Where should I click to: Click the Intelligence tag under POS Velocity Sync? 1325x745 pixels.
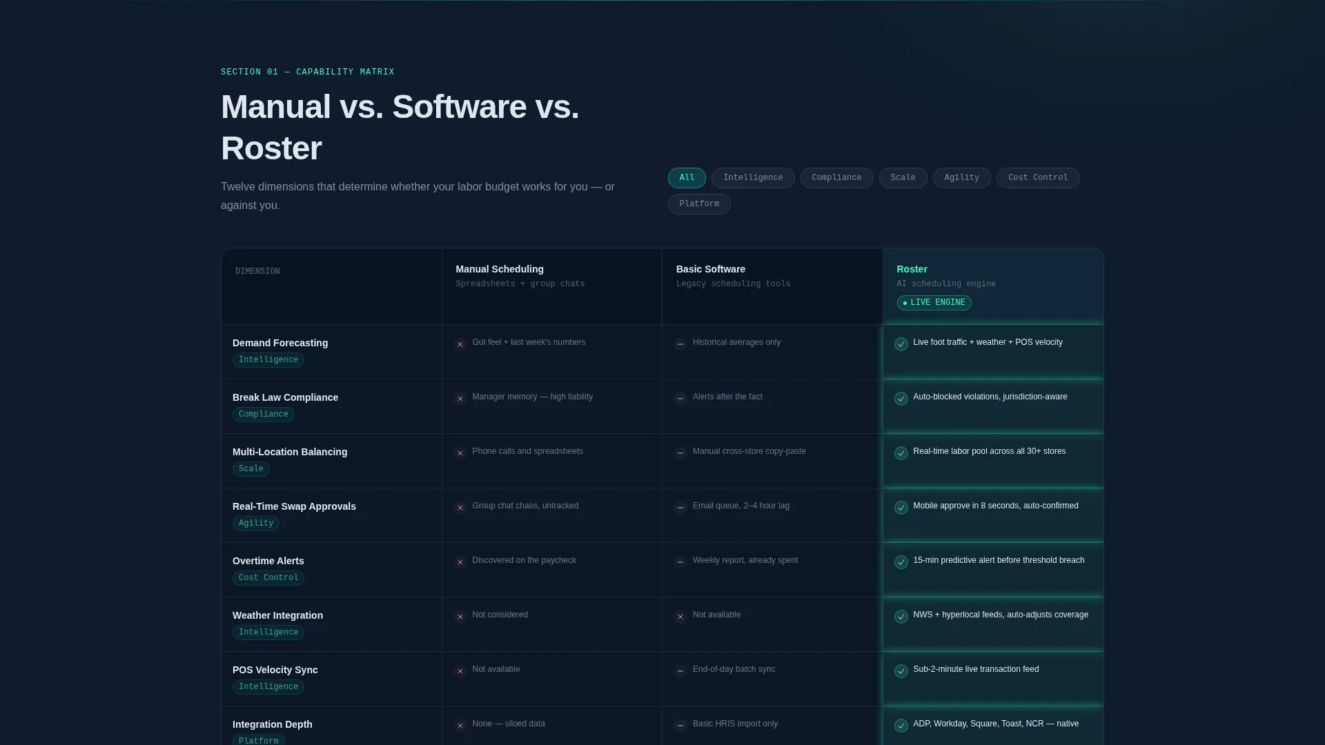(268, 687)
